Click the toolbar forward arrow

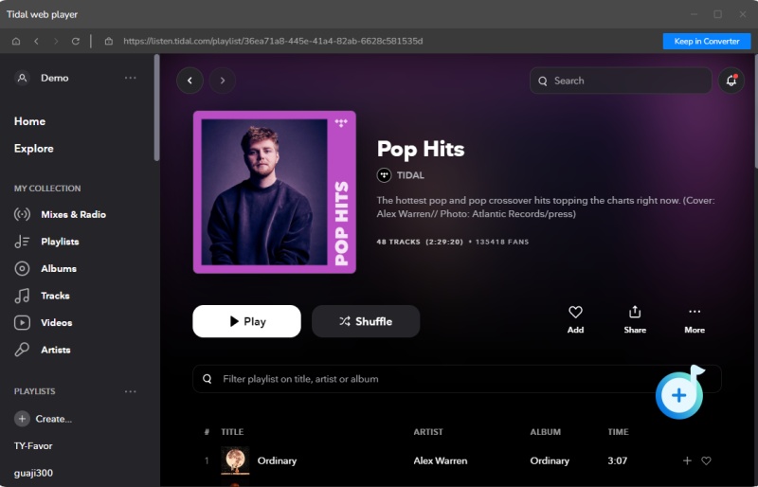(x=56, y=41)
